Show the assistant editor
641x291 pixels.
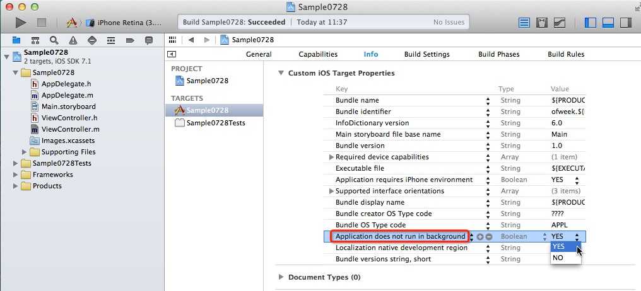click(x=542, y=23)
